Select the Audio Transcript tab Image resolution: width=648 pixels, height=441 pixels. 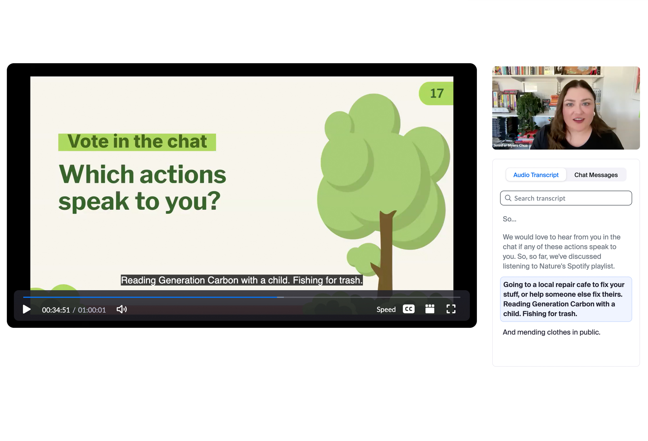(536, 175)
